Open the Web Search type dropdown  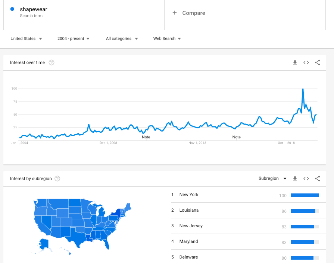pos(166,38)
